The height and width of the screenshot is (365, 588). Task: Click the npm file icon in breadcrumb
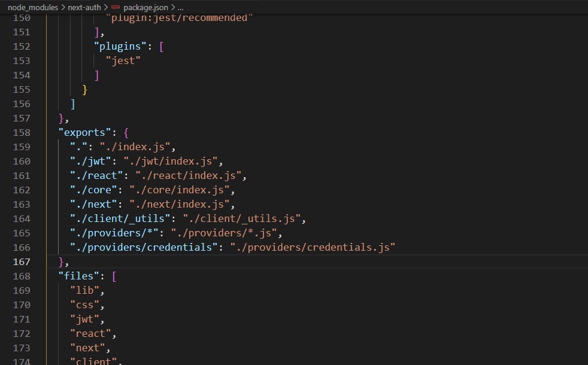tap(116, 7)
